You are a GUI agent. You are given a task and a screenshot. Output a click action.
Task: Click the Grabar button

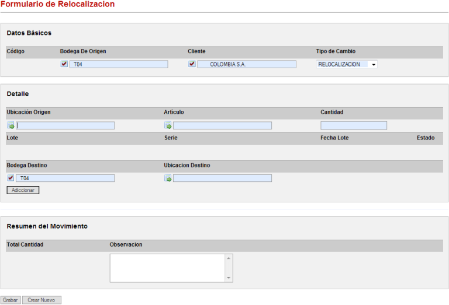pos(11,300)
